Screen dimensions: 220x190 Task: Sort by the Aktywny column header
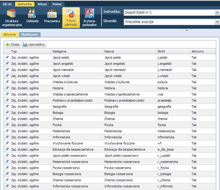tap(203, 51)
